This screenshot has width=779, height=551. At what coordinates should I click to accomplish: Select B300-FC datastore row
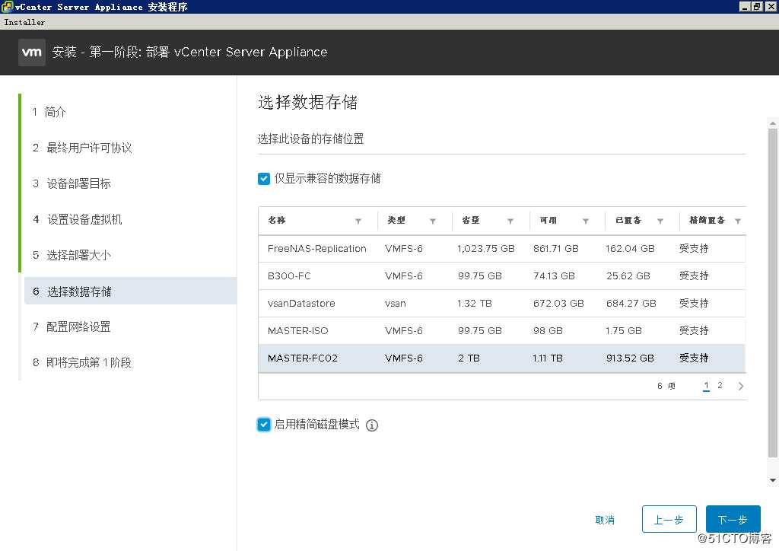[502, 275]
